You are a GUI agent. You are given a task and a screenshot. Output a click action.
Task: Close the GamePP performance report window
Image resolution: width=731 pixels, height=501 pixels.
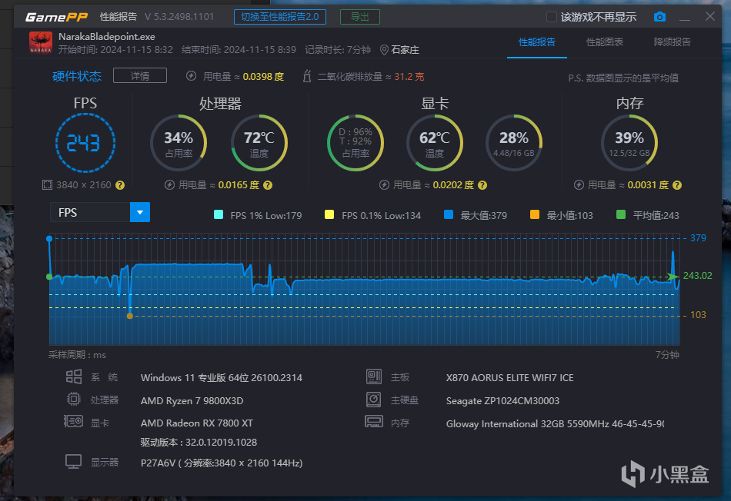(710, 16)
